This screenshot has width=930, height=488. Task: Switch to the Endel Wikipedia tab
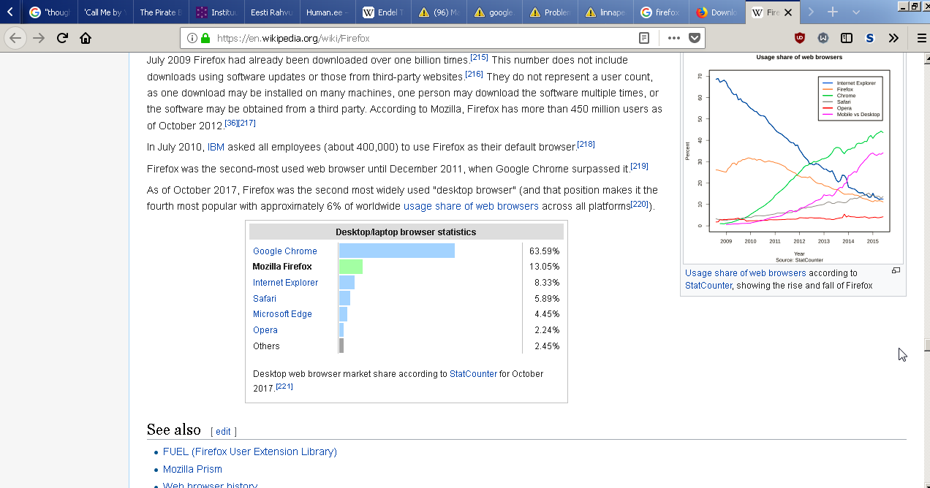[x=383, y=12]
